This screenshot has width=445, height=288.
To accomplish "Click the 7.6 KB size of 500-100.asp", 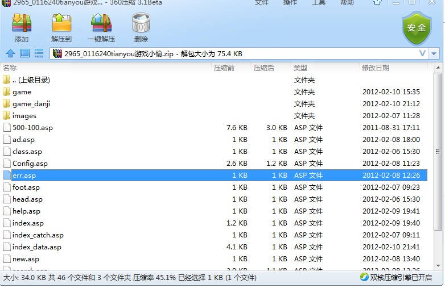I will (x=237, y=127).
